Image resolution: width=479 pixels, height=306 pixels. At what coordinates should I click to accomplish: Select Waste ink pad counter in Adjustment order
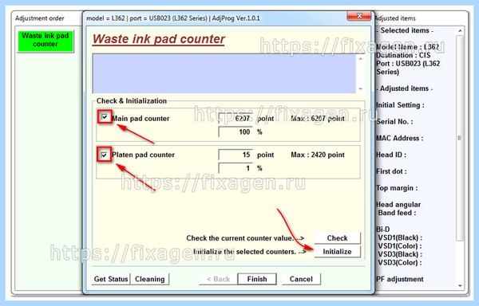click(46, 41)
